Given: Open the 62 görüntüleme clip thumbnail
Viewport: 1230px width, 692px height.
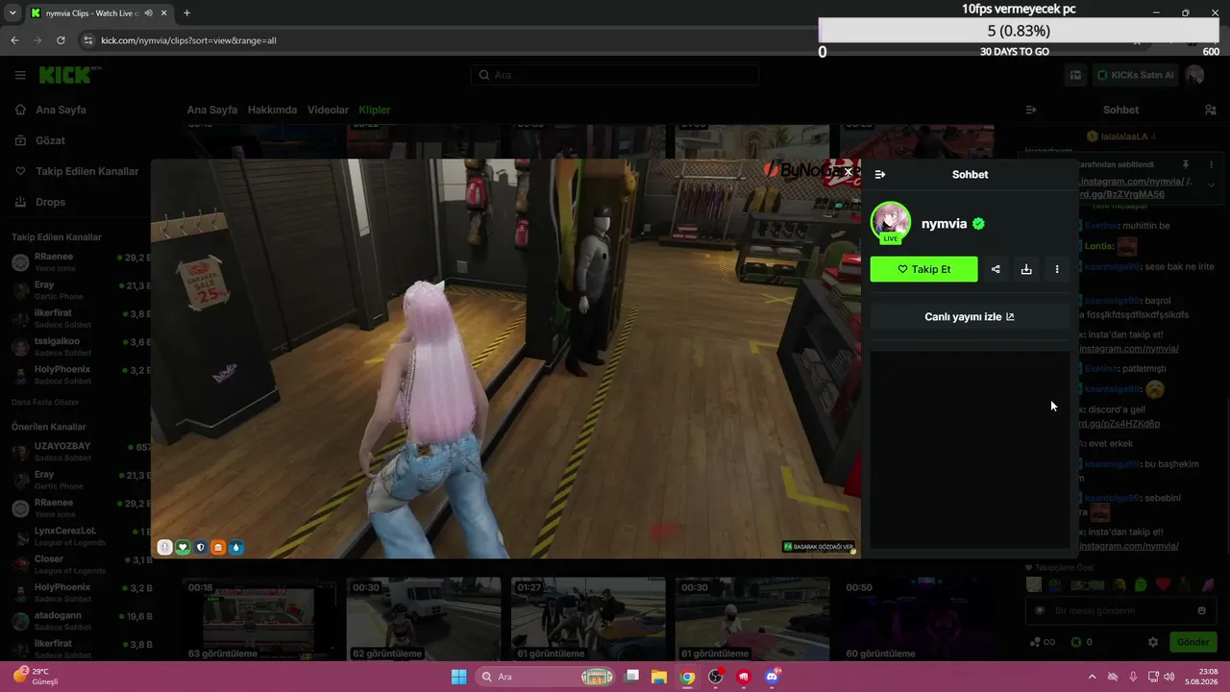Looking at the screenshot, I should click(x=424, y=619).
